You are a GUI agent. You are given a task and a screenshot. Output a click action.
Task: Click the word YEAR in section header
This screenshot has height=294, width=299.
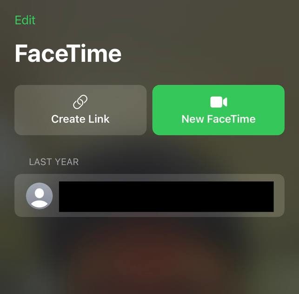67,162
